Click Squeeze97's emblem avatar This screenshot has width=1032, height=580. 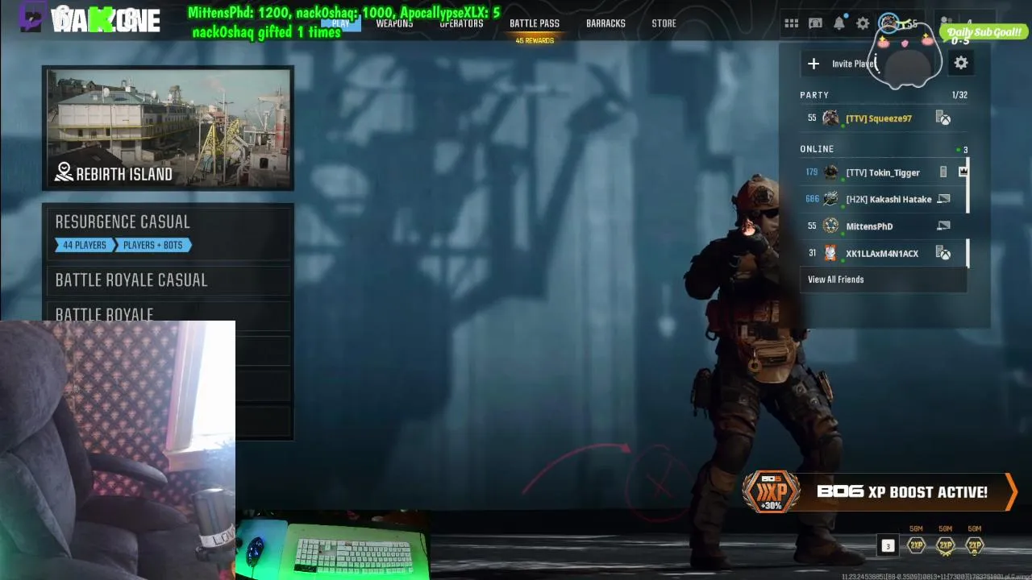(830, 118)
